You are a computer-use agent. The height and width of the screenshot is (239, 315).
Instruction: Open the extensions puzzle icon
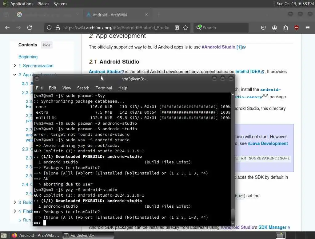point(285,28)
